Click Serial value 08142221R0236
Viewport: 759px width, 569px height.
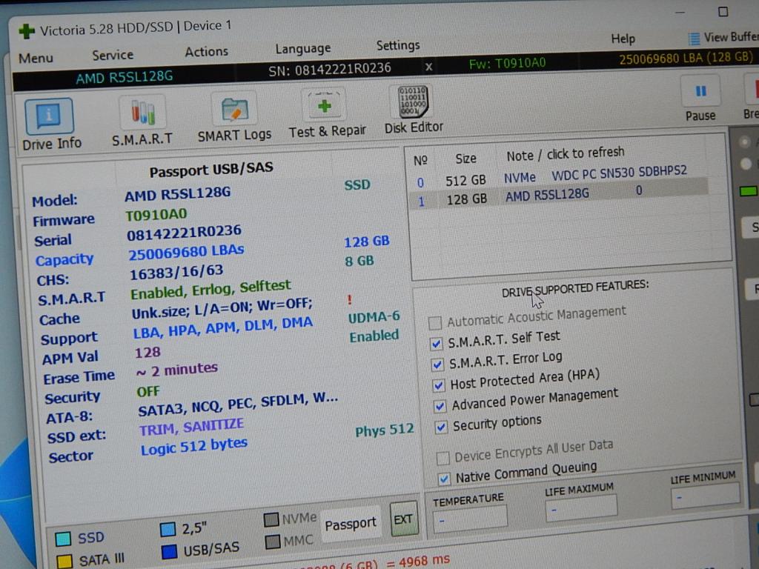point(184,233)
